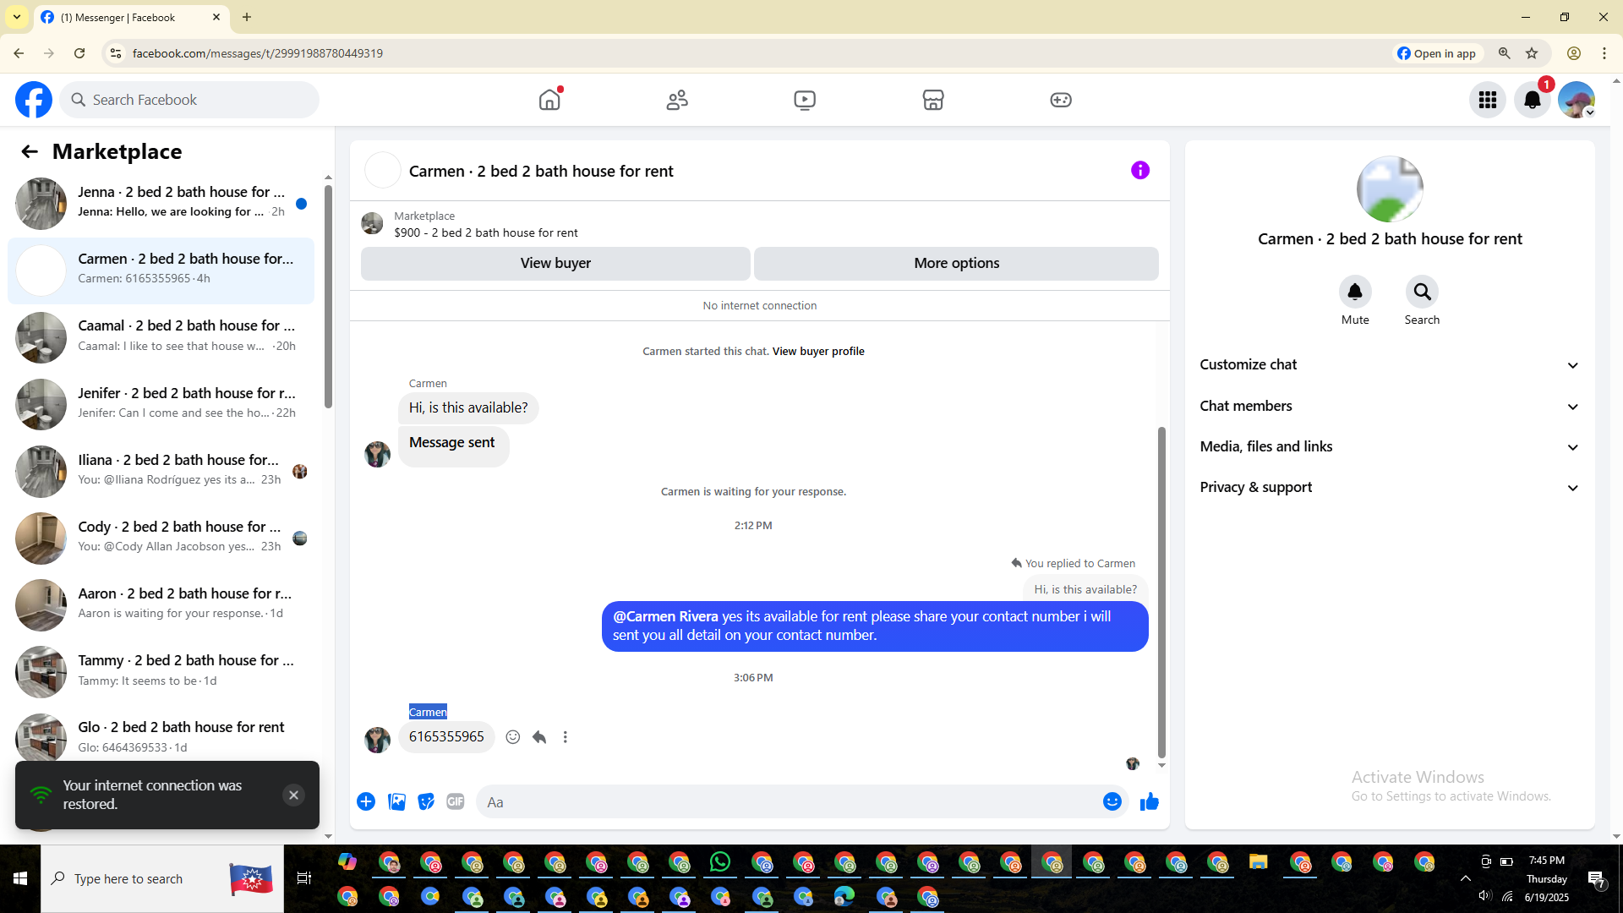
Task: Click the chats list scrollbar
Action: [328, 296]
